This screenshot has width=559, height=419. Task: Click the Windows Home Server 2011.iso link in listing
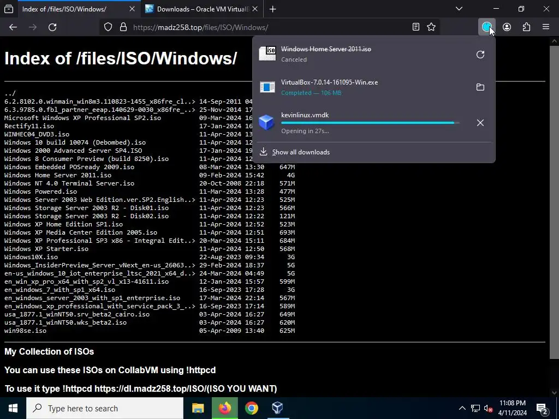[58, 175]
